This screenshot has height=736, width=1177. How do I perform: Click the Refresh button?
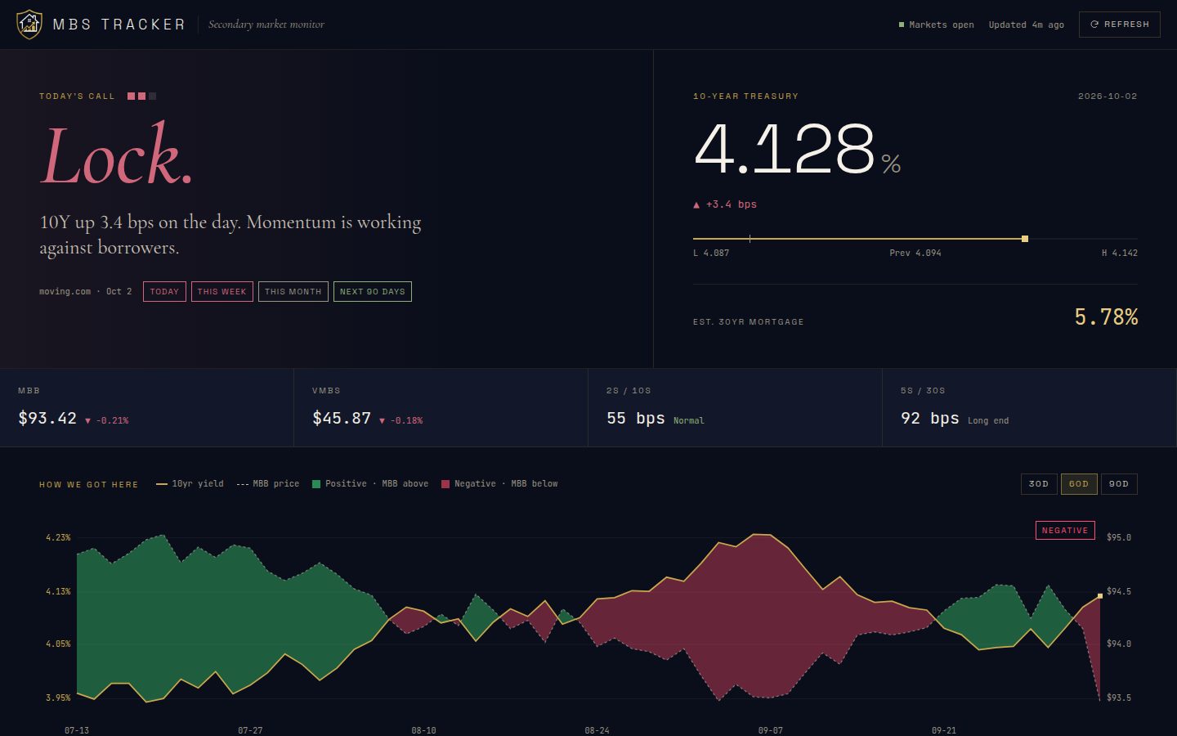tap(1119, 25)
